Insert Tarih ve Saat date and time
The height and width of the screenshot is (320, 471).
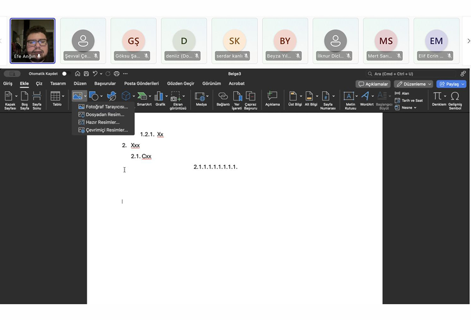tap(409, 100)
